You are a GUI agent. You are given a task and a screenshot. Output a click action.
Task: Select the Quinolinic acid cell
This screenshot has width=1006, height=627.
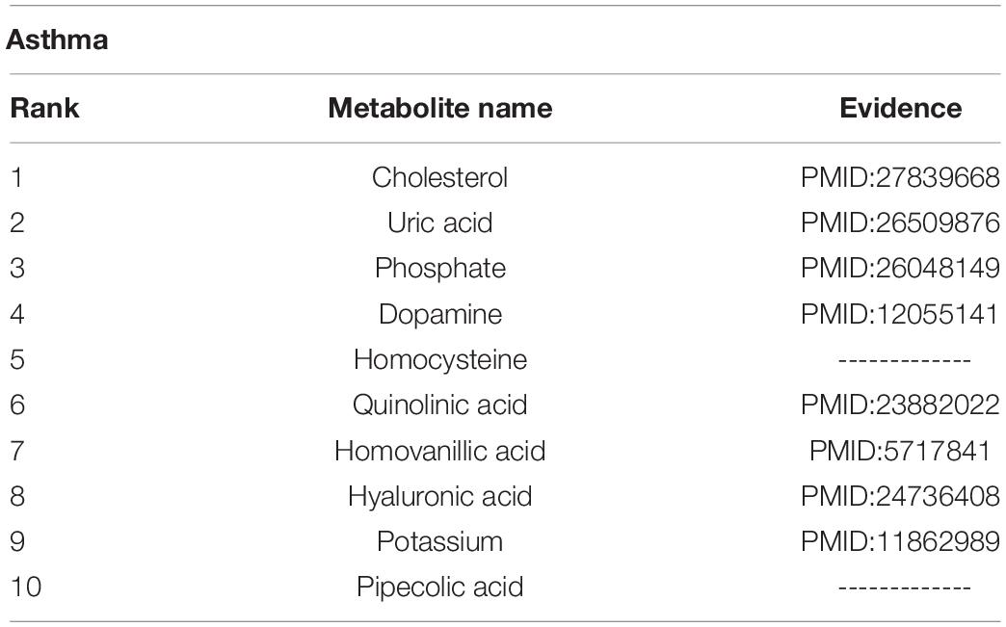point(439,405)
